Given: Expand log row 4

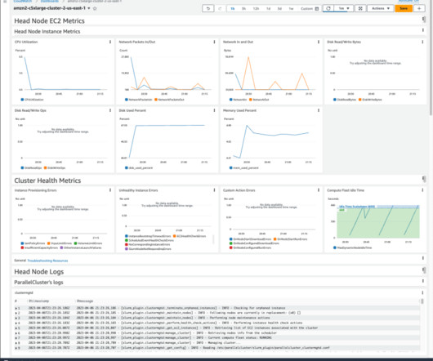Looking at the screenshot, I should (x=16, y=323).
